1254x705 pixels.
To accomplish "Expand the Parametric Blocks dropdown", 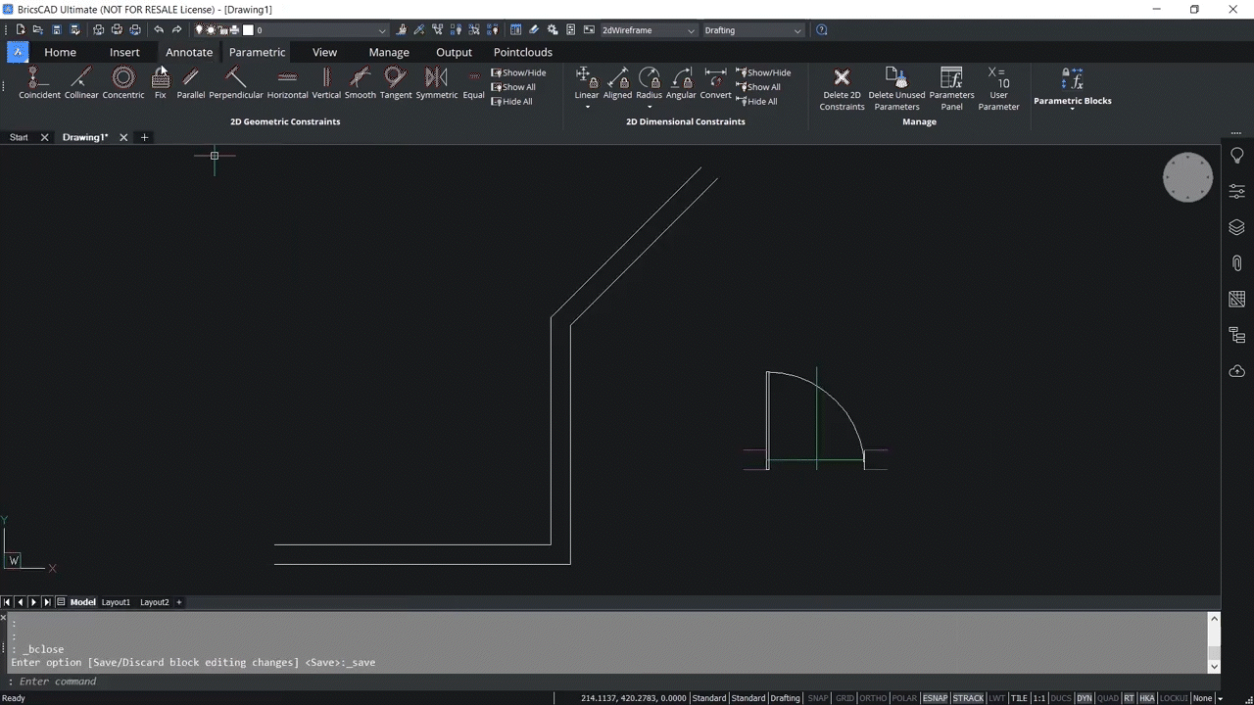I will tap(1073, 109).
